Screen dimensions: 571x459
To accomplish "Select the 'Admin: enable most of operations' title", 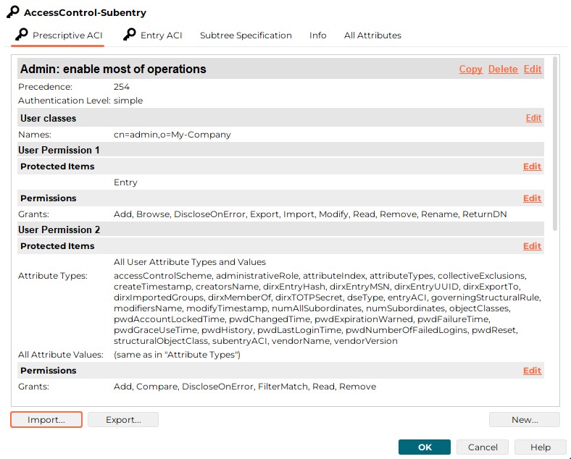I will 113,69.
